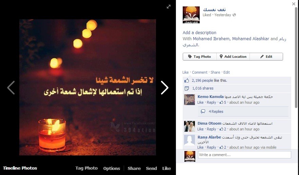Open the page profile picture at top
The height and width of the screenshot is (175, 299).
click(x=191, y=15)
